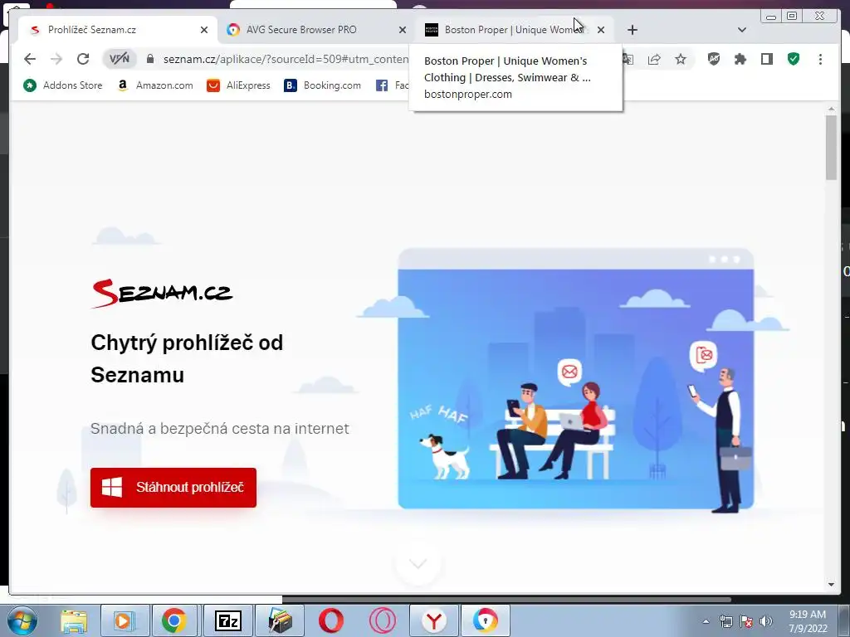The width and height of the screenshot is (850, 637).
Task: Reload the current page
Action: pos(83,59)
